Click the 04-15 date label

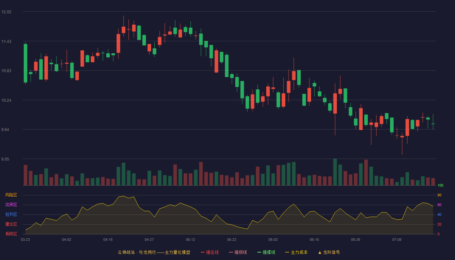[x=108, y=240]
